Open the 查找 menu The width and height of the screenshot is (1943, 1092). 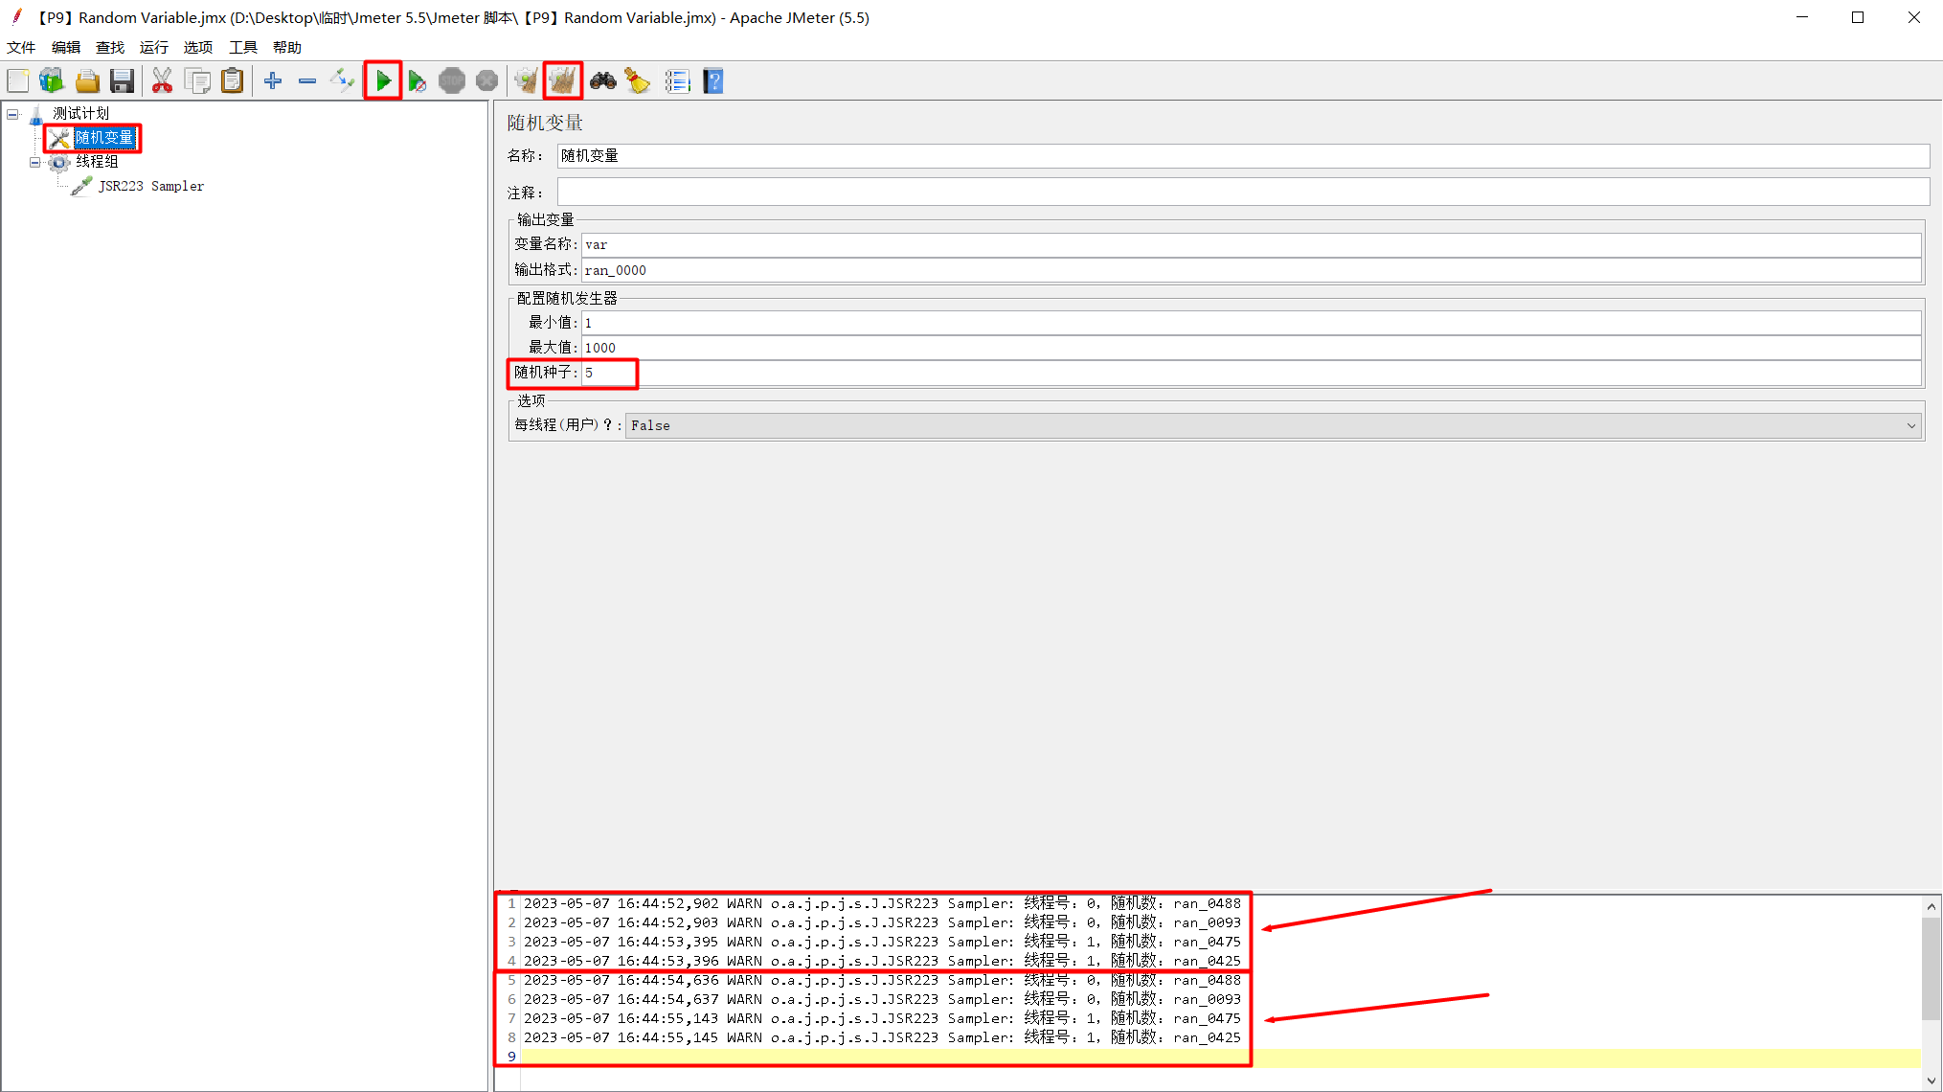tap(110, 47)
